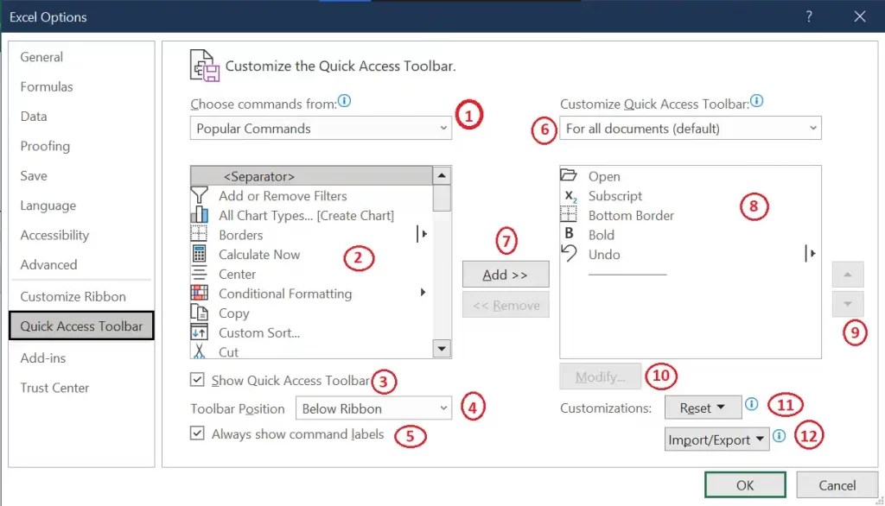The image size is (885, 506).
Task: Go to the Formulas options category
Action: 47,86
